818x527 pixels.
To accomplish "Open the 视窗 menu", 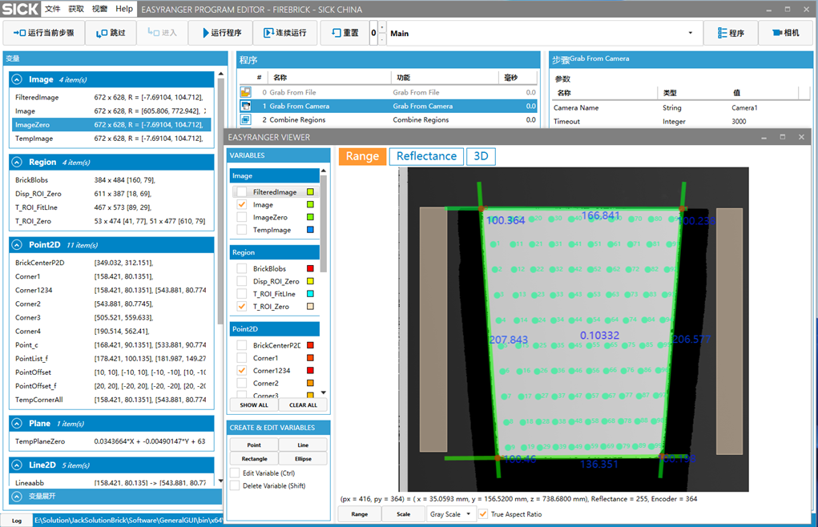I will coord(99,9).
